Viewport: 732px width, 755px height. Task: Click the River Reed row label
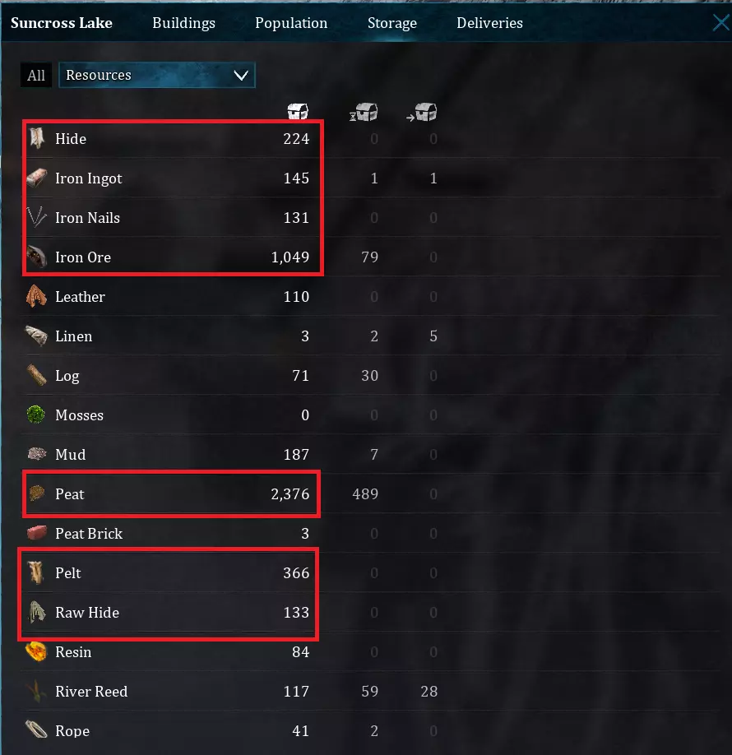coord(91,692)
